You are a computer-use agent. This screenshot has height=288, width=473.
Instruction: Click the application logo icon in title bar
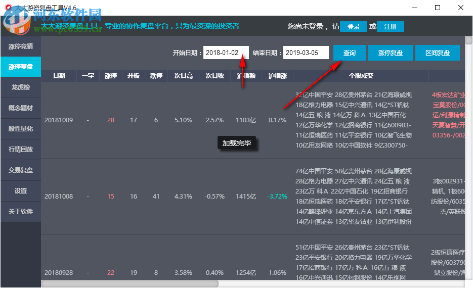[x=9, y=8]
